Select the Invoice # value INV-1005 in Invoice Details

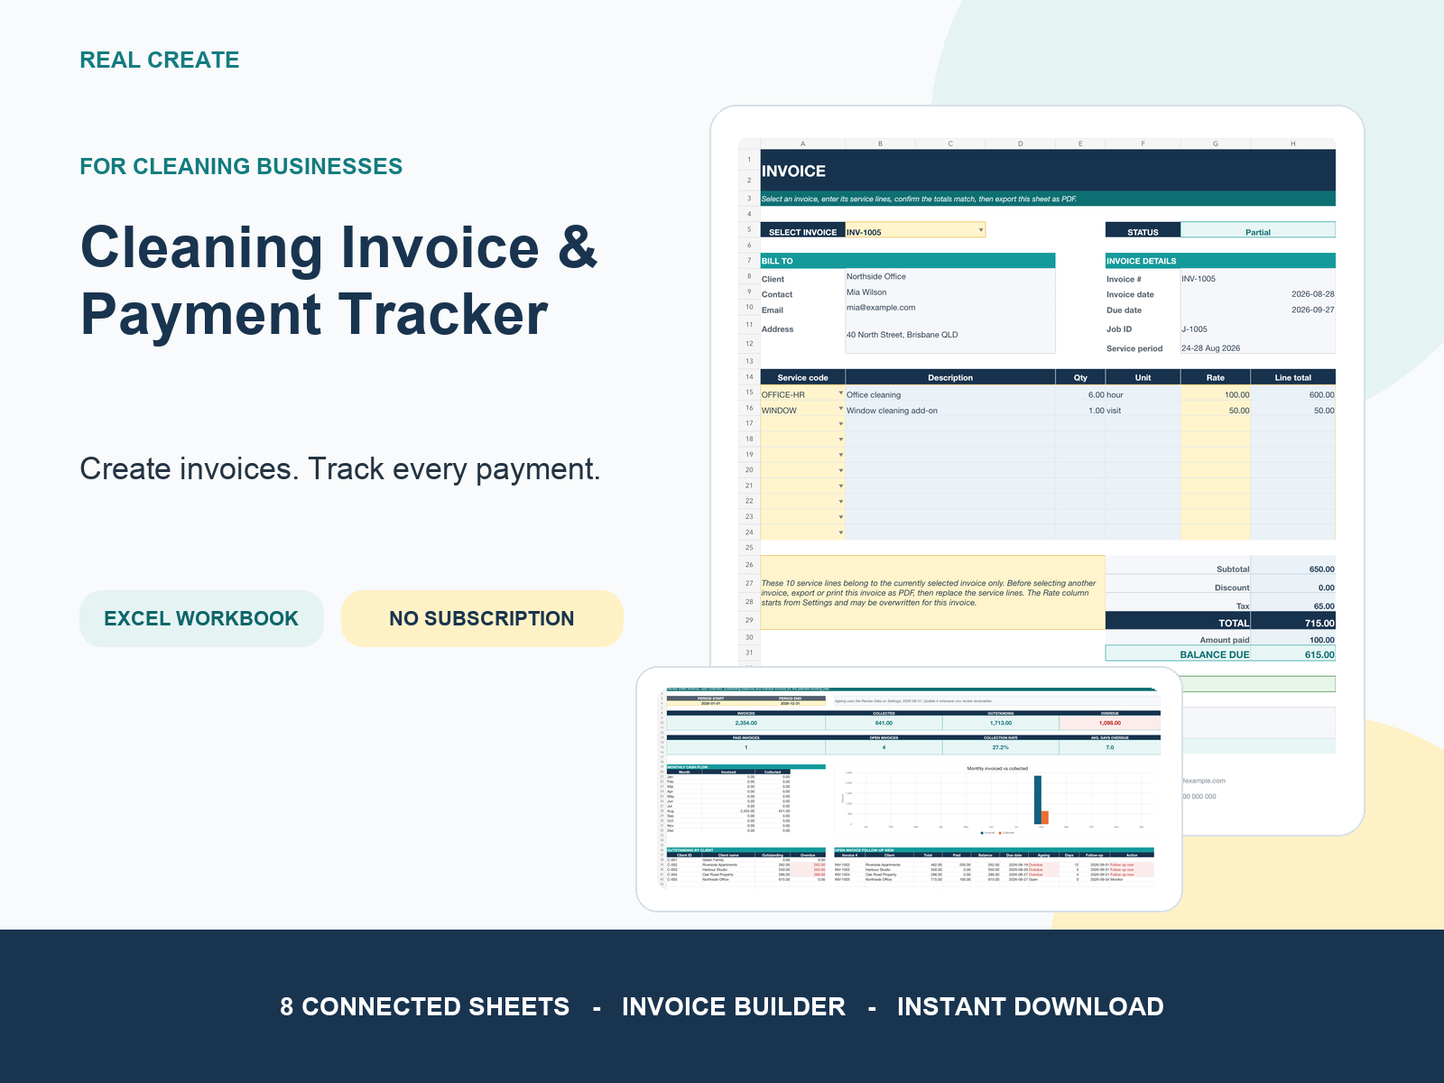1257,279
